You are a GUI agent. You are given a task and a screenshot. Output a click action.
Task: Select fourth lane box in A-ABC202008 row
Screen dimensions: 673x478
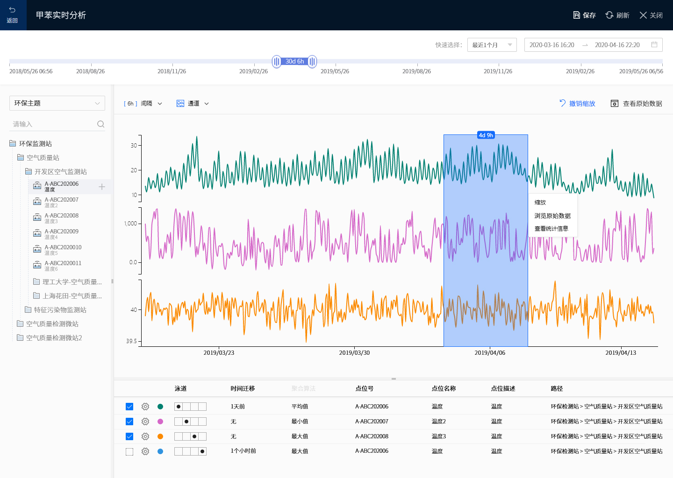coord(202,436)
